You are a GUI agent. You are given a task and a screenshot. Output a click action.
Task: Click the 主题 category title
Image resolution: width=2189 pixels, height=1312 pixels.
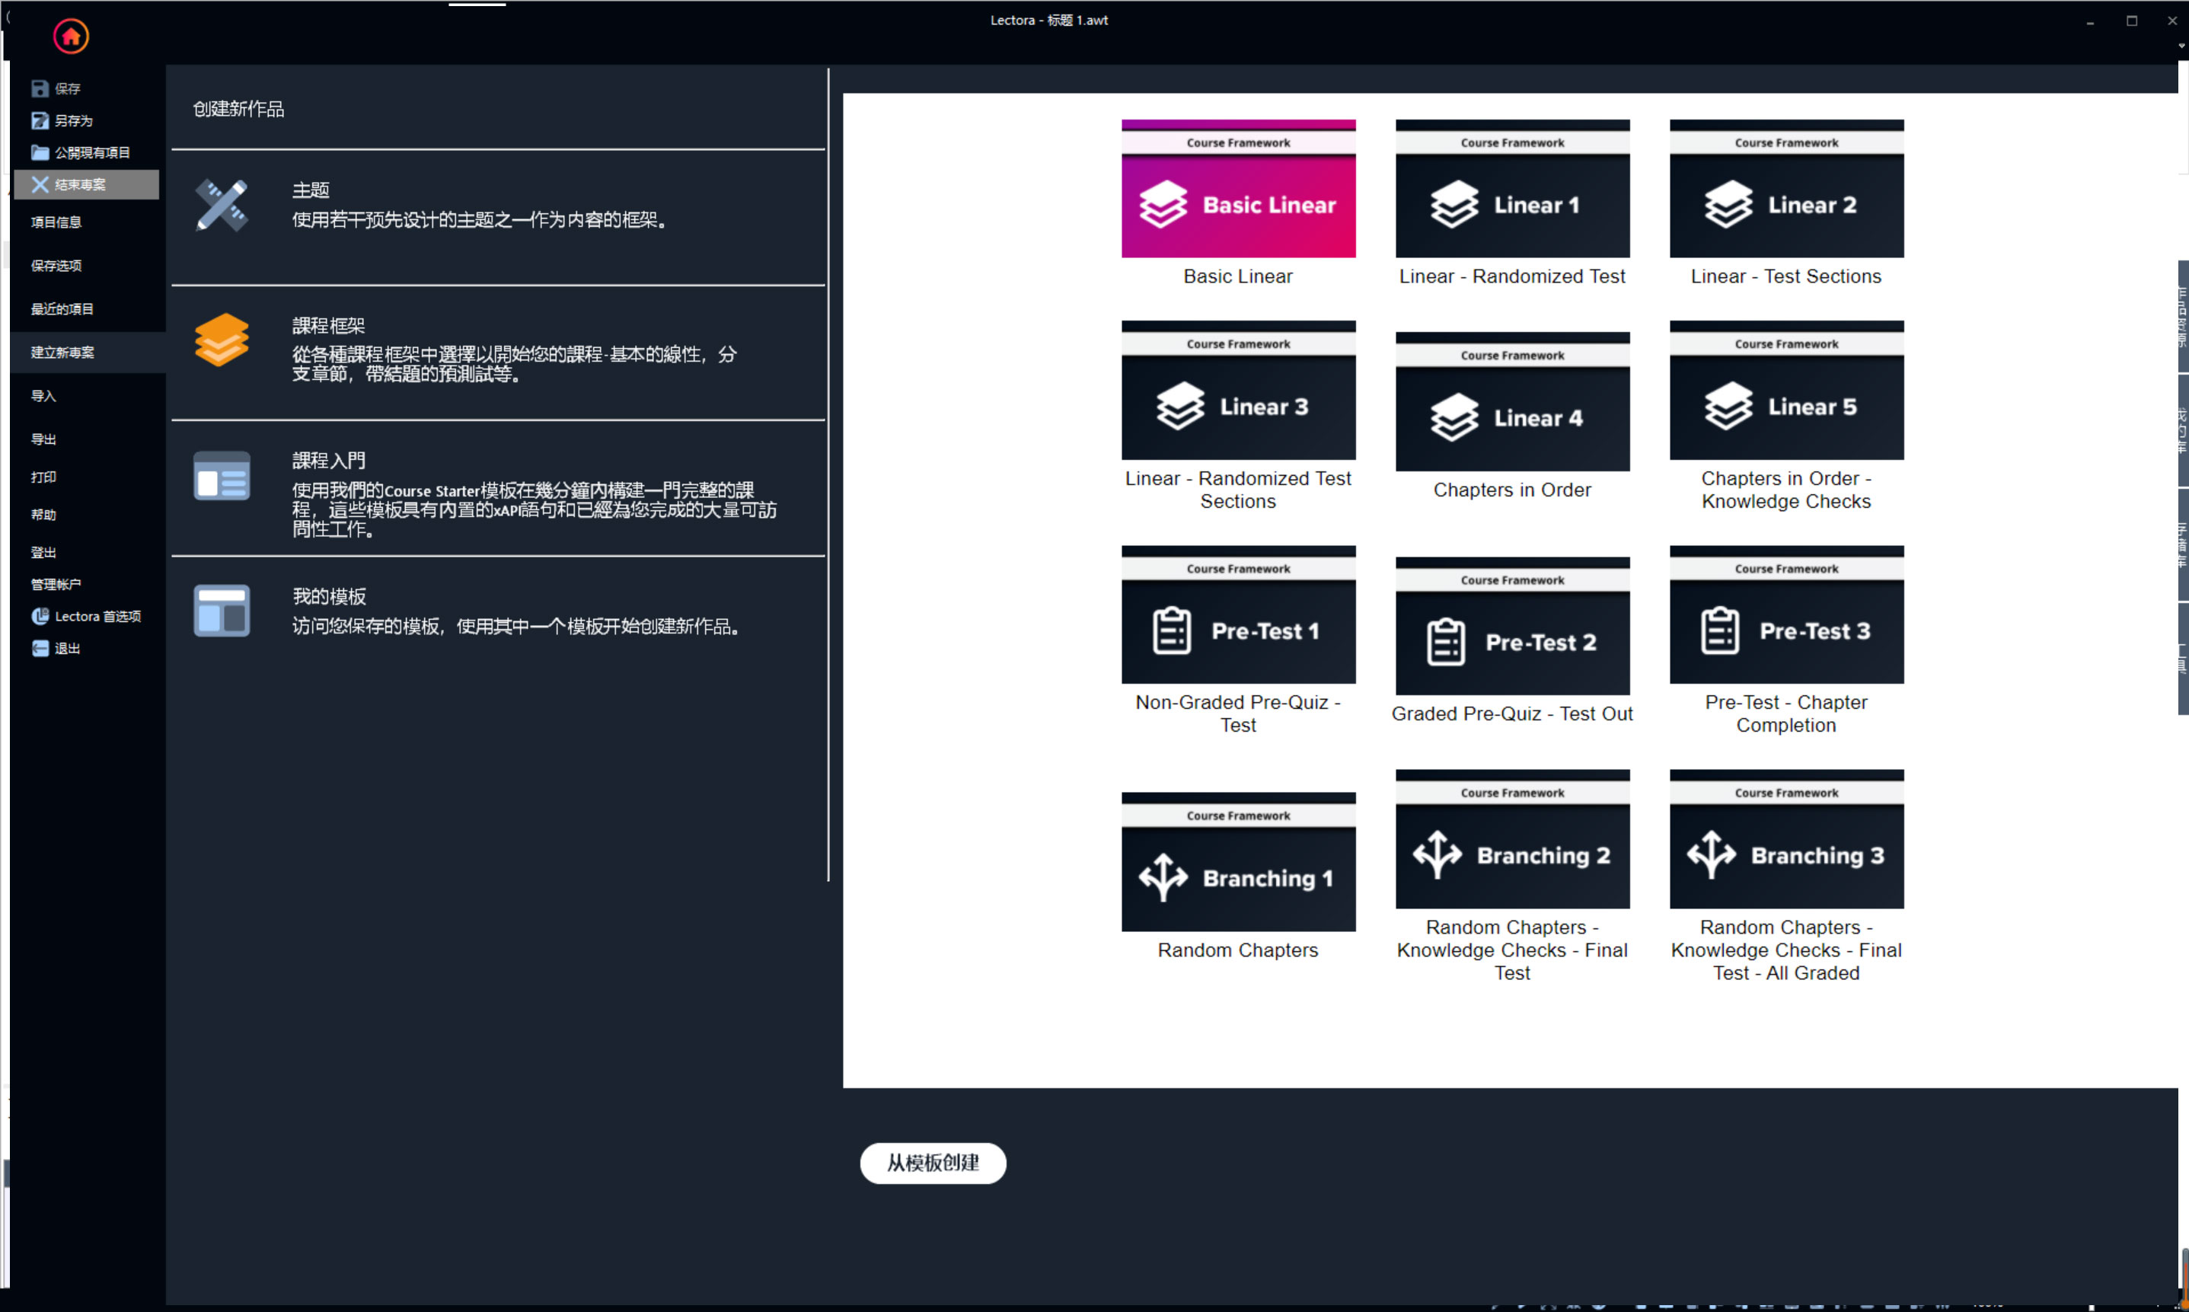click(311, 190)
